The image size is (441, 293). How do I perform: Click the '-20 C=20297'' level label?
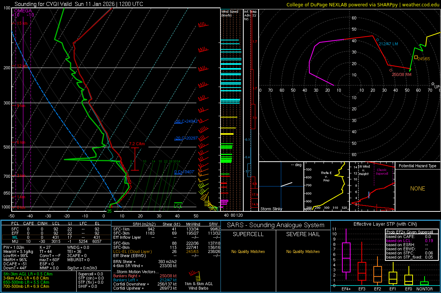click(x=186, y=138)
